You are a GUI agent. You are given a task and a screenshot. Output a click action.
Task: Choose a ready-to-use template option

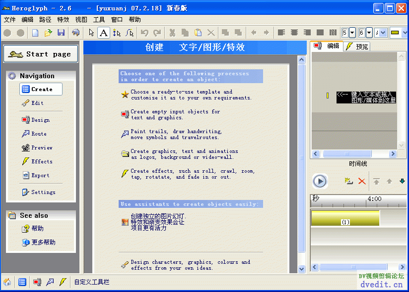point(187,95)
